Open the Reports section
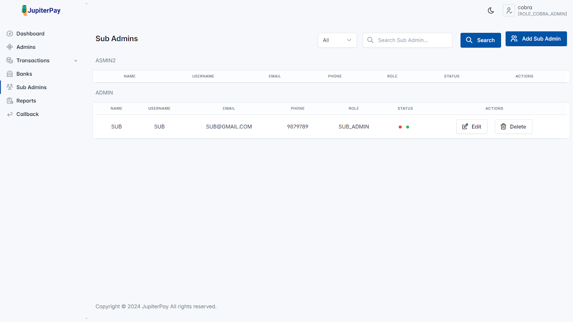 point(26,101)
